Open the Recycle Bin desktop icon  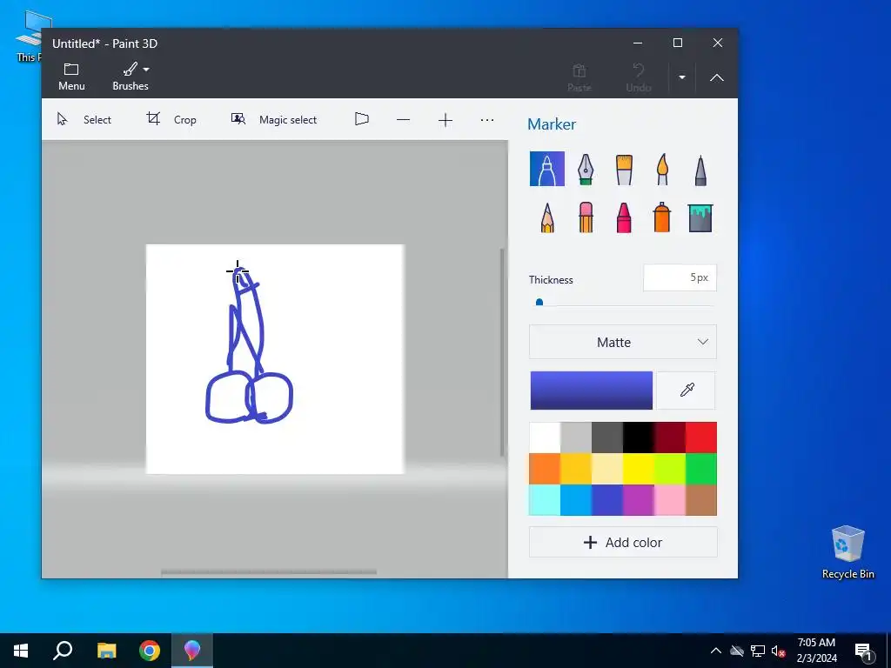tap(847, 552)
